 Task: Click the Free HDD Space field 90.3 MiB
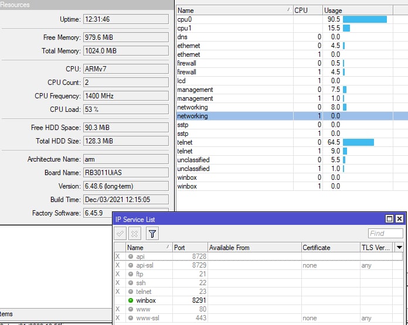pyautogui.click(x=126, y=128)
